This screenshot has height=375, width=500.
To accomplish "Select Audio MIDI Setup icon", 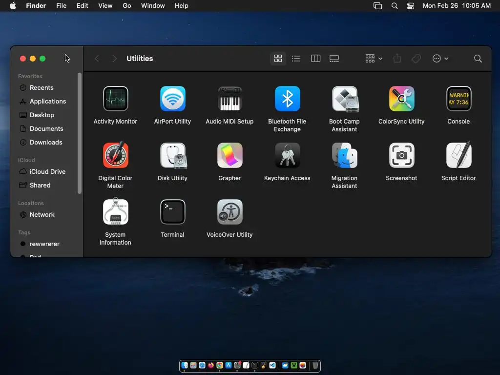I will pos(229,99).
